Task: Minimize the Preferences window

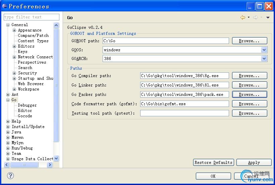Action: click(251, 6)
